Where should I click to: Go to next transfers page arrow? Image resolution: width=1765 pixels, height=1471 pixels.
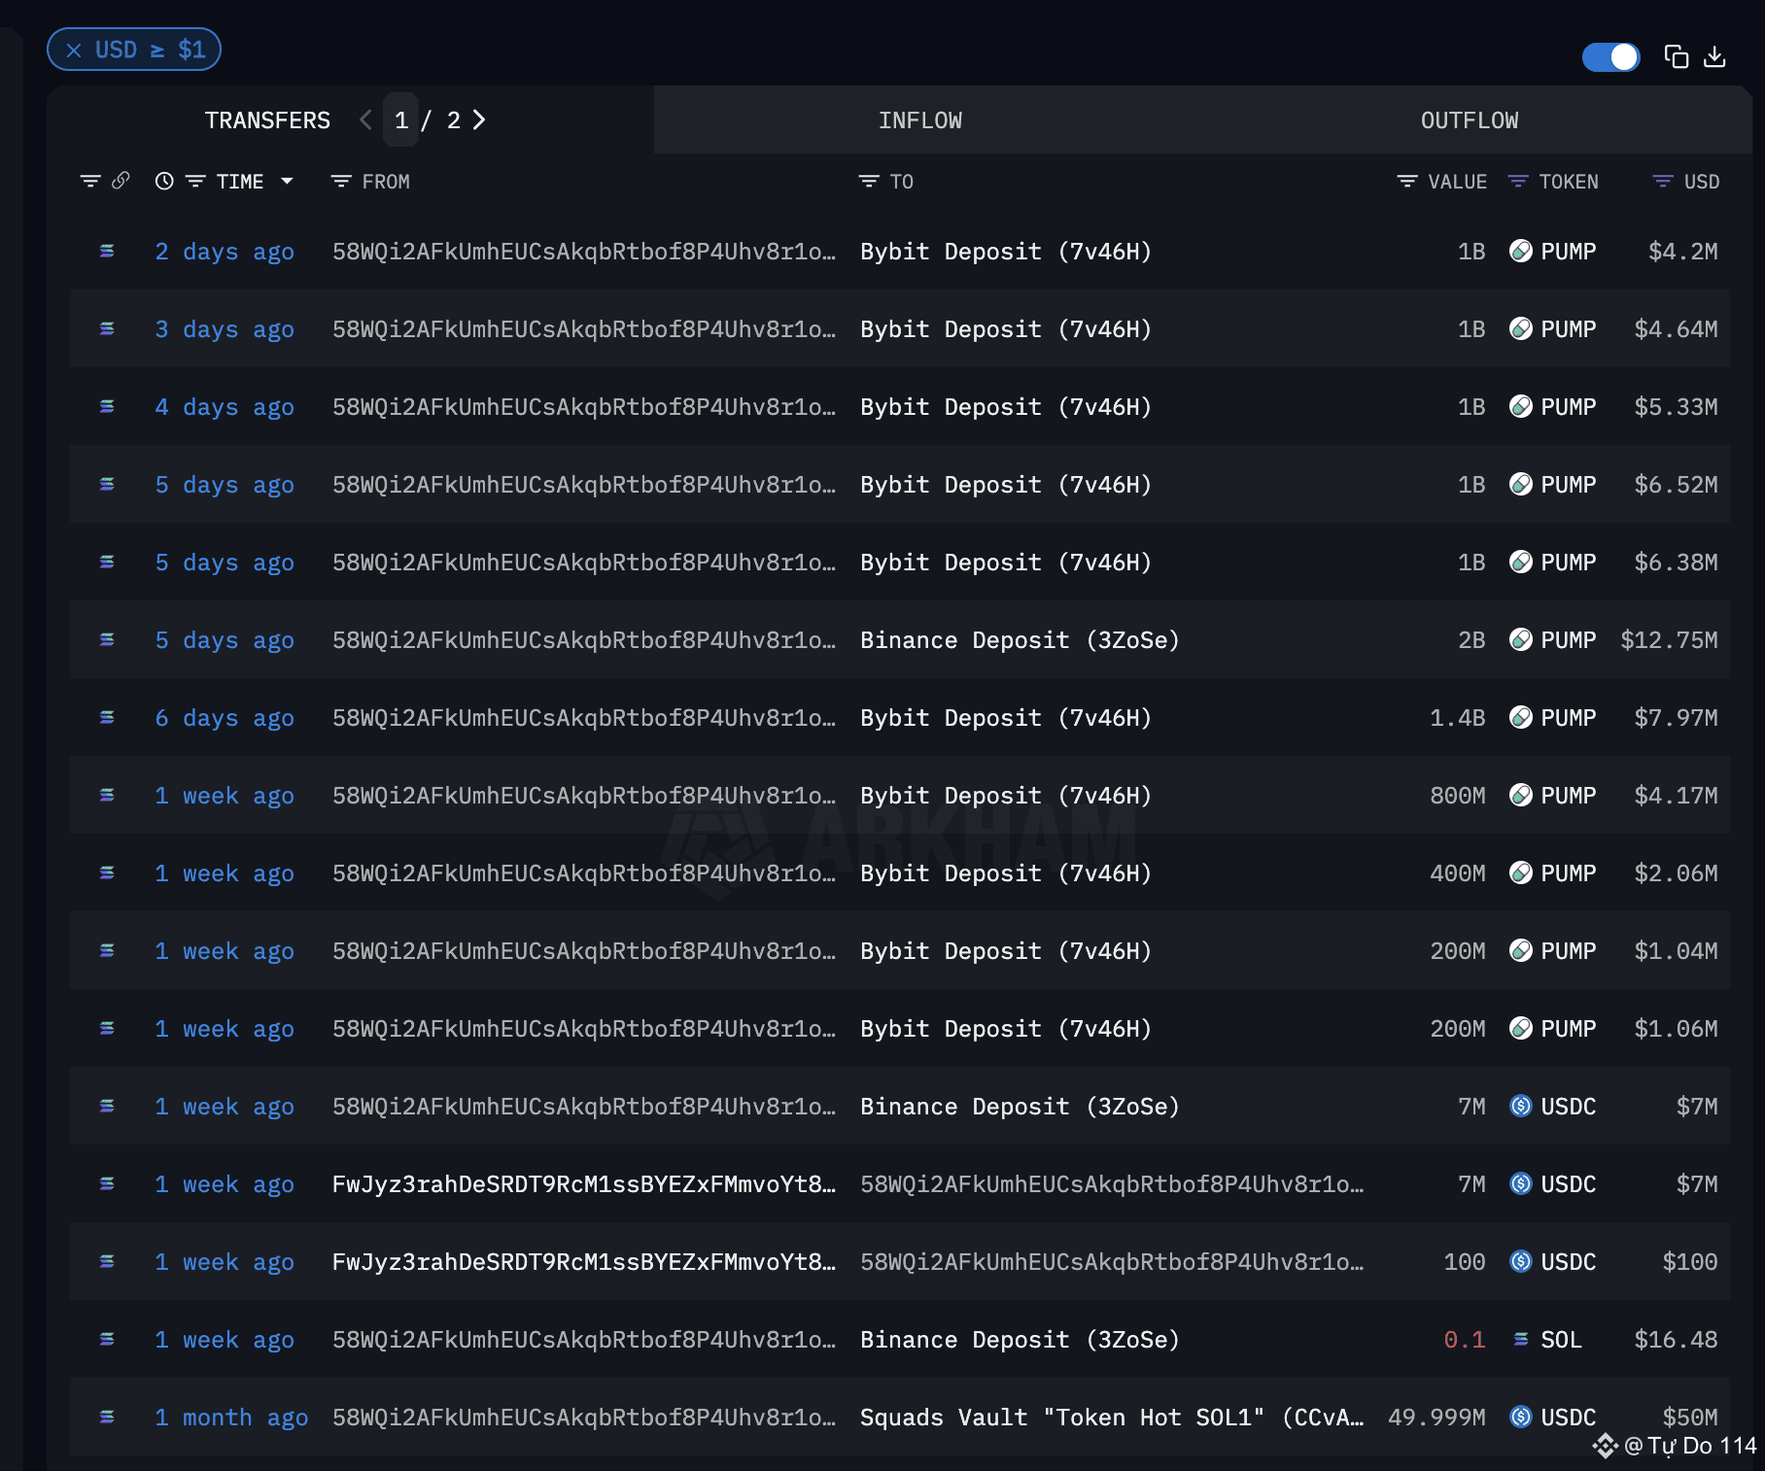point(479,120)
